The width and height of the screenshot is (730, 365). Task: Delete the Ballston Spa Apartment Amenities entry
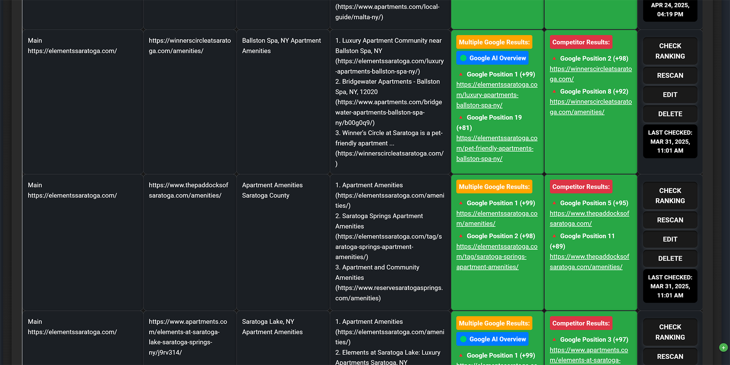(670, 114)
